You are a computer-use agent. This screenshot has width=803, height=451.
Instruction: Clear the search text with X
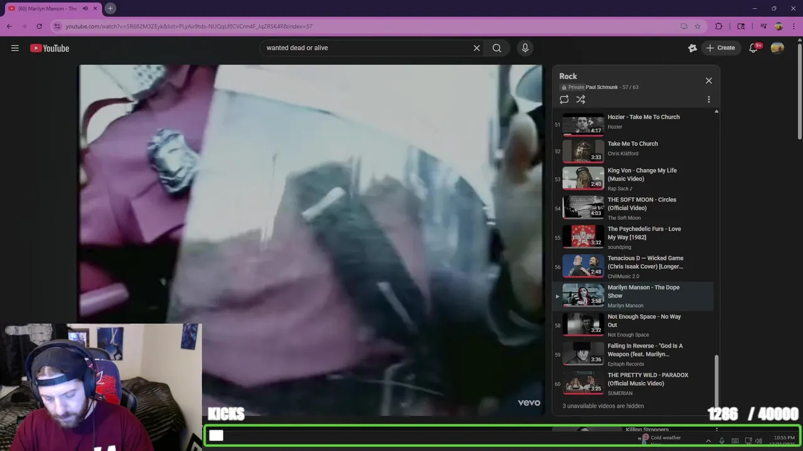[x=477, y=48]
